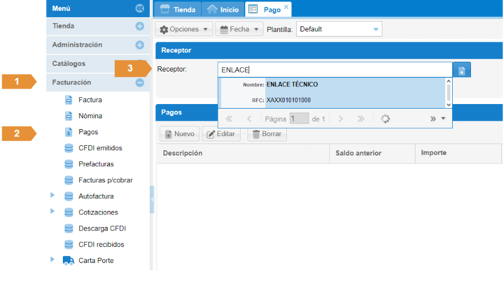Screen dimensions: 503x287
Task: Open CFDI emitidos list
Action: pyautogui.click(x=100, y=148)
